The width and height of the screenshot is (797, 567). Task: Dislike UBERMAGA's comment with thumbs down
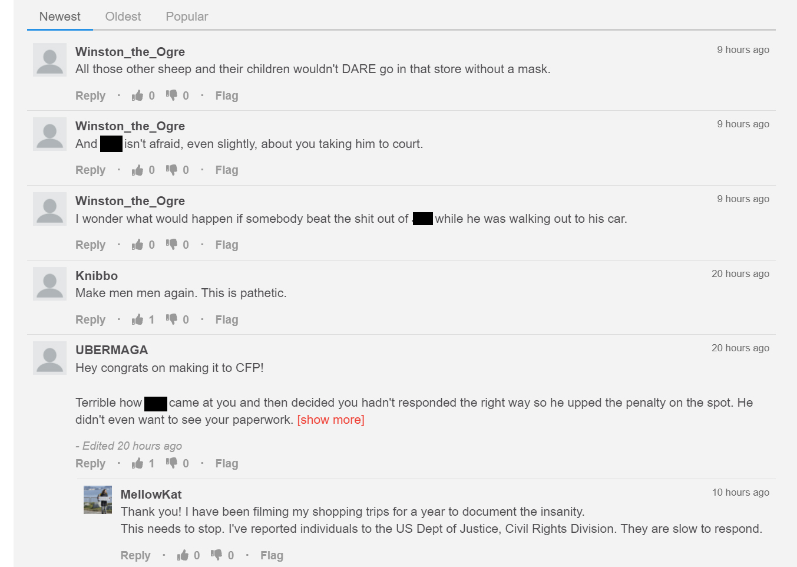coord(171,463)
